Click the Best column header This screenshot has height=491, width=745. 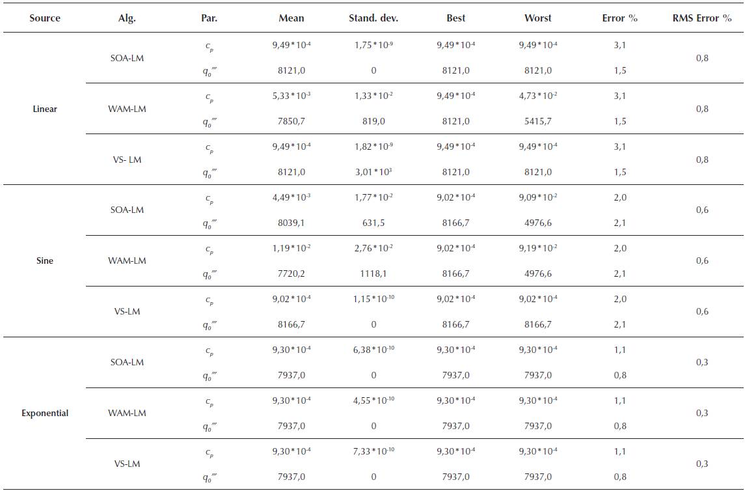456,18
